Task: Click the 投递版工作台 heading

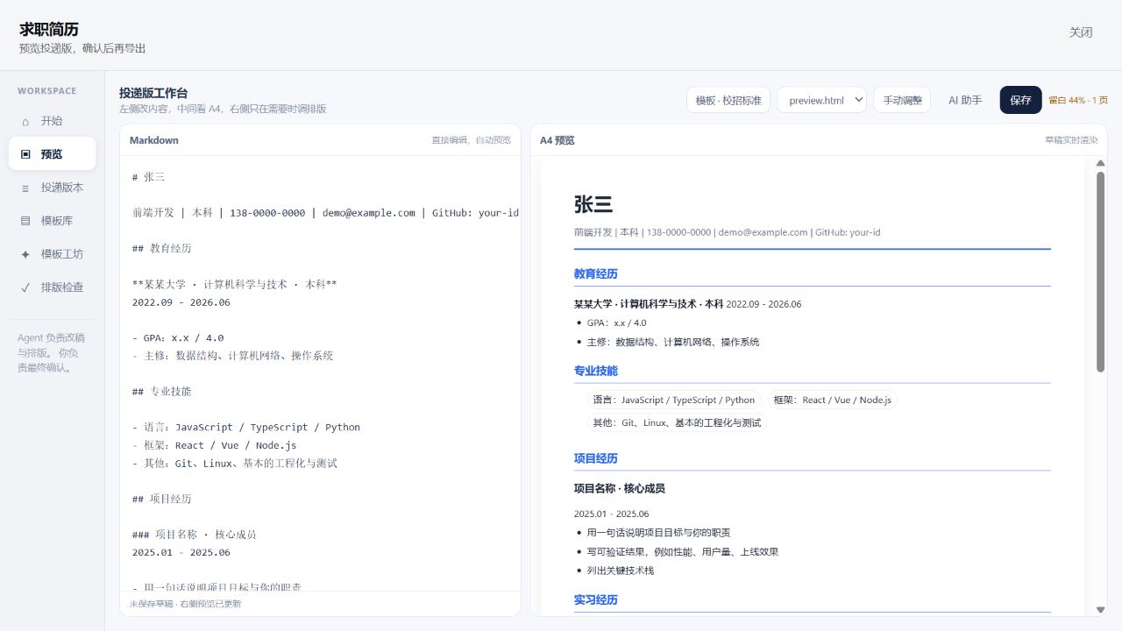Action: pyautogui.click(x=153, y=93)
